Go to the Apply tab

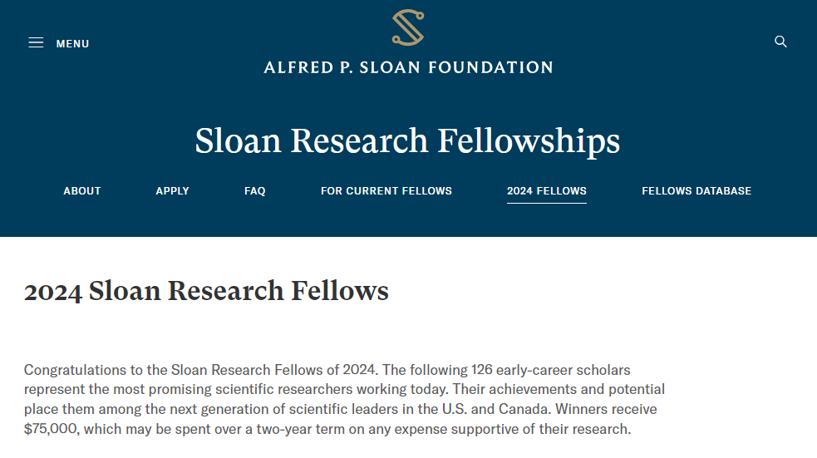(x=173, y=190)
